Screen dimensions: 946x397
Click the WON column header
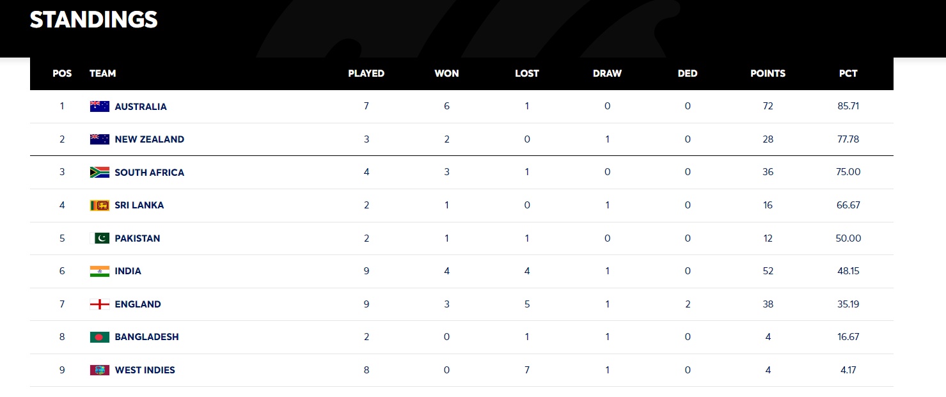[x=446, y=74]
